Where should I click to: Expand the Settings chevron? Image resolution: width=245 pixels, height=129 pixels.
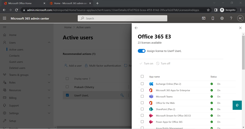[49, 113]
